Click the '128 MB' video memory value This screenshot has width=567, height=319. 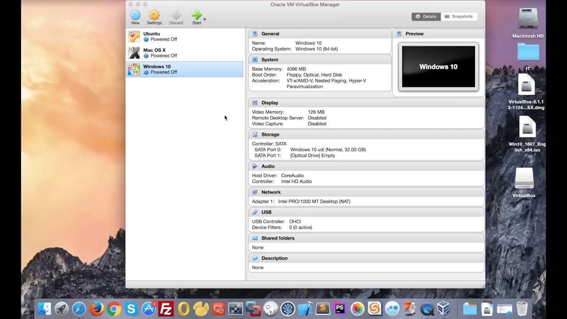(316, 112)
